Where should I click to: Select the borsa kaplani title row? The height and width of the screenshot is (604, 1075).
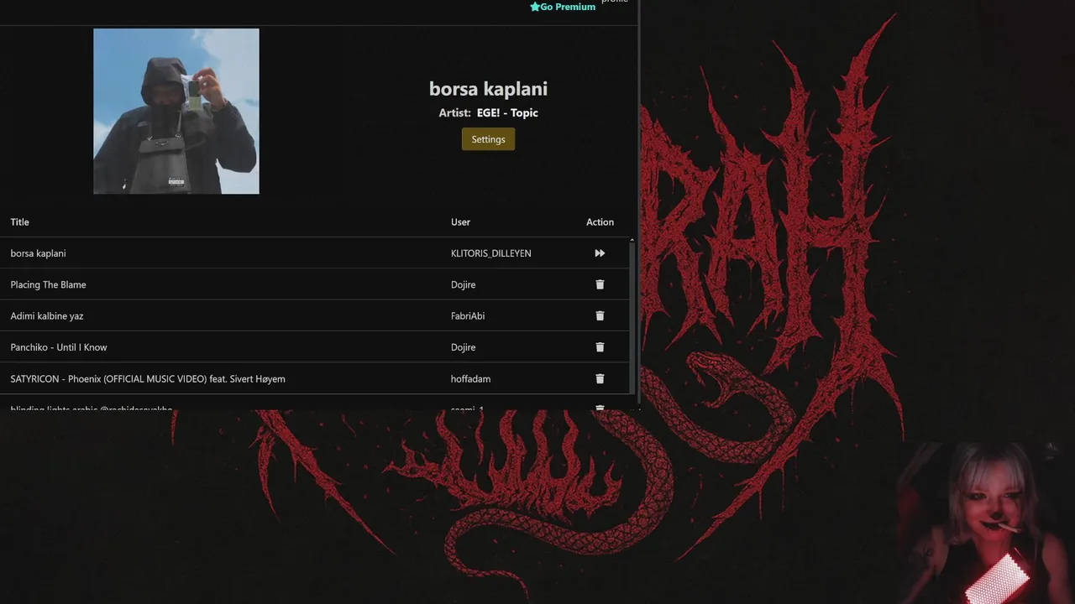click(314, 253)
